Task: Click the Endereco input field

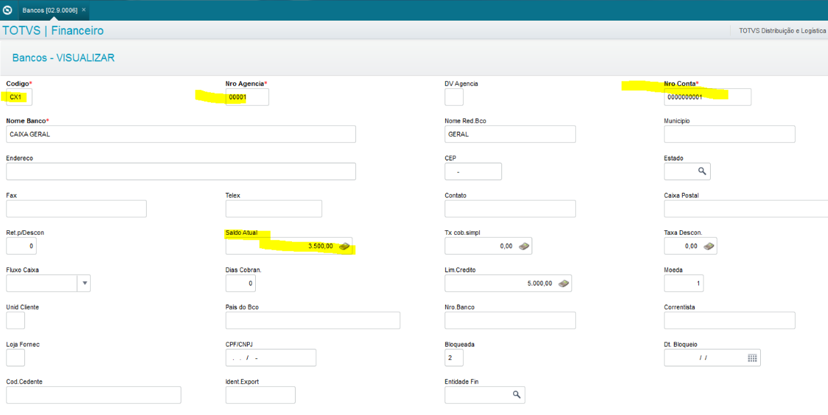Action: click(x=181, y=171)
